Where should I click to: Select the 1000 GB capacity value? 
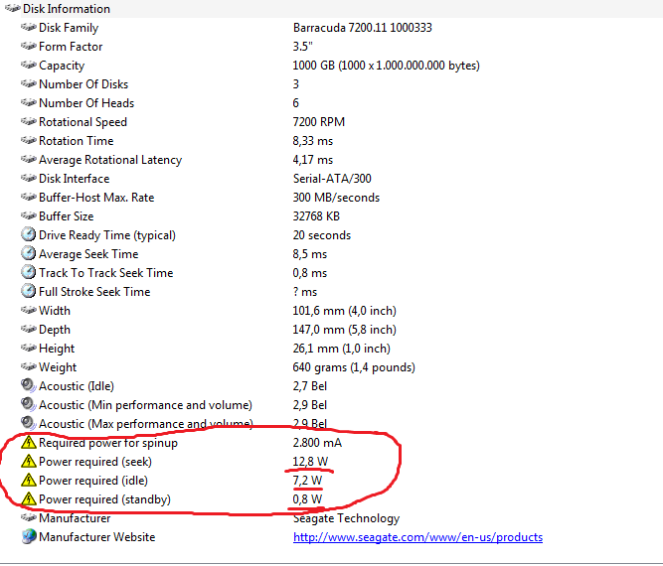(x=386, y=66)
